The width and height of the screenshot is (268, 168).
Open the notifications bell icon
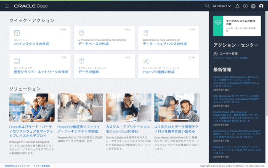click(x=237, y=6)
